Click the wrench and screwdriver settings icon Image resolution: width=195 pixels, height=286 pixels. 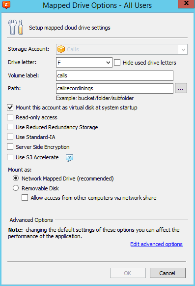point(16,27)
